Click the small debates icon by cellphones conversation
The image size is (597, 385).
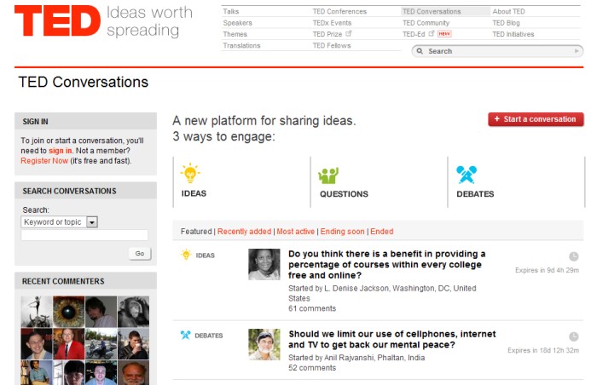pyautogui.click(x=185, y=336)
